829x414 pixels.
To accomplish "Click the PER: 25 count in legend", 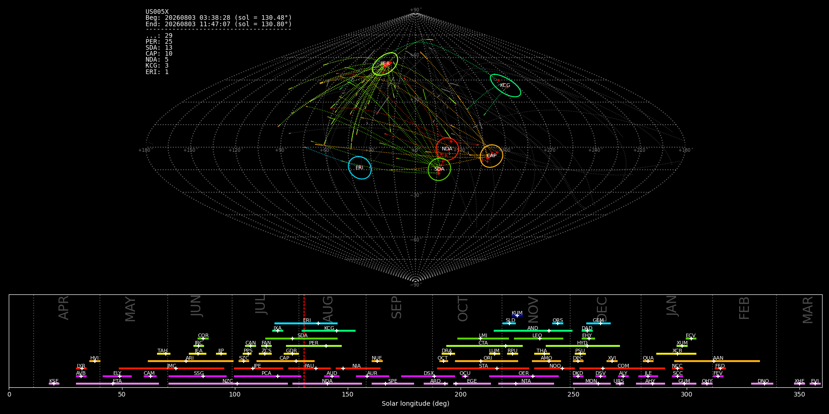I will tap(159, 42).
